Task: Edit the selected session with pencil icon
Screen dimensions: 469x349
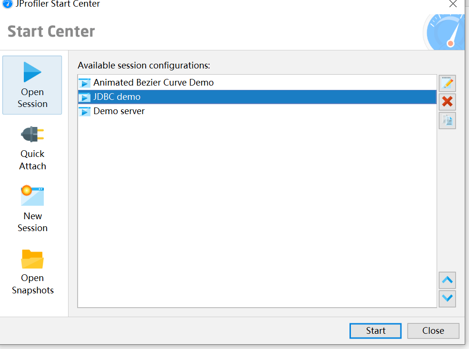Action: coord(447,83)
